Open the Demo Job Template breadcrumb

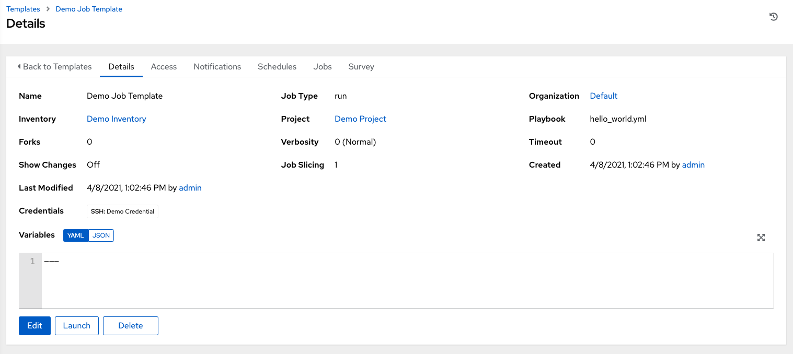coord(89,8)
